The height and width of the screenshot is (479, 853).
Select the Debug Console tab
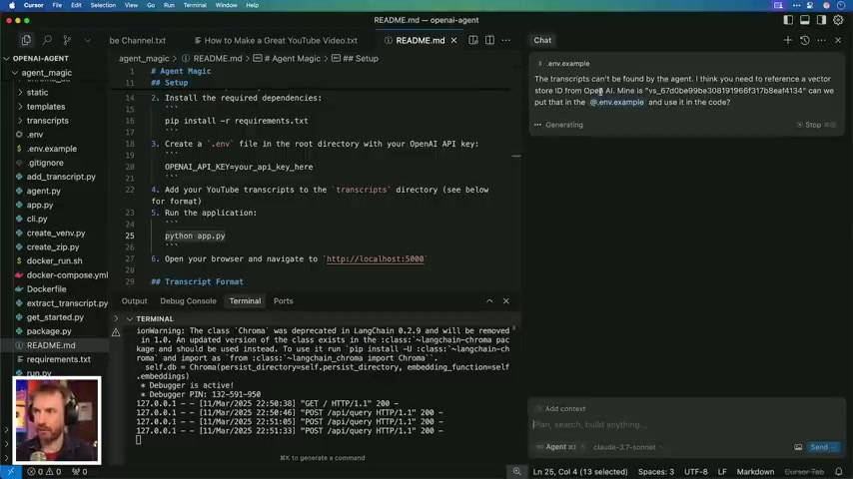tap(188, 301)
